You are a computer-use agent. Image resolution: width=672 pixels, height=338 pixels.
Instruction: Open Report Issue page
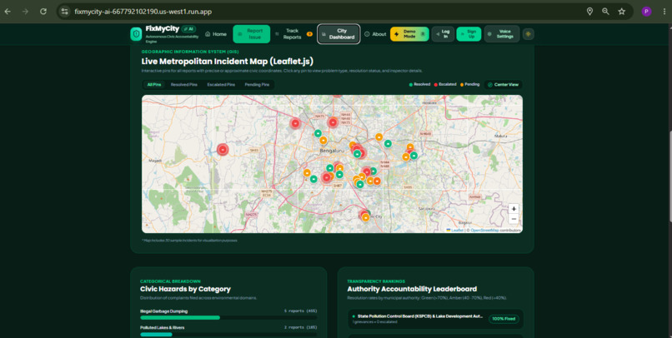(x=252, y=34)
